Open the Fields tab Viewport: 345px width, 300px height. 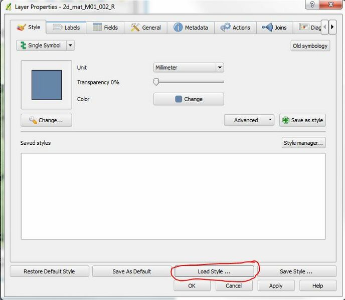click(x=105, y=28)
